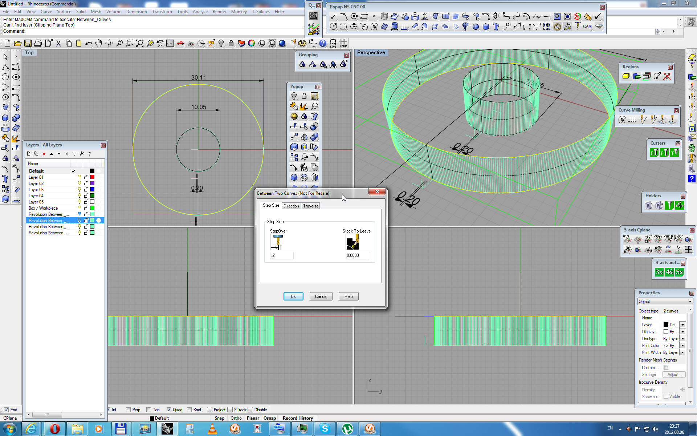The height and width of the screenshot is (436, 697).
Task: Click the lock icon in Popup panel
Action: pos(304,96)
